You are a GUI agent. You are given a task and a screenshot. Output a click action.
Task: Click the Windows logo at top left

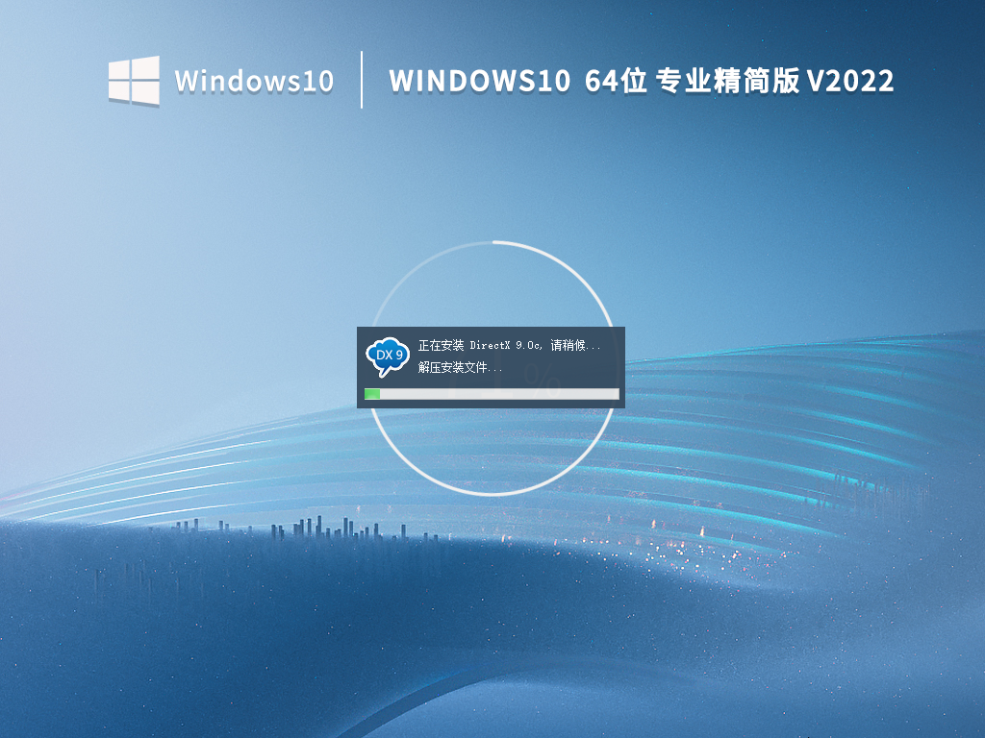point(134,81)
